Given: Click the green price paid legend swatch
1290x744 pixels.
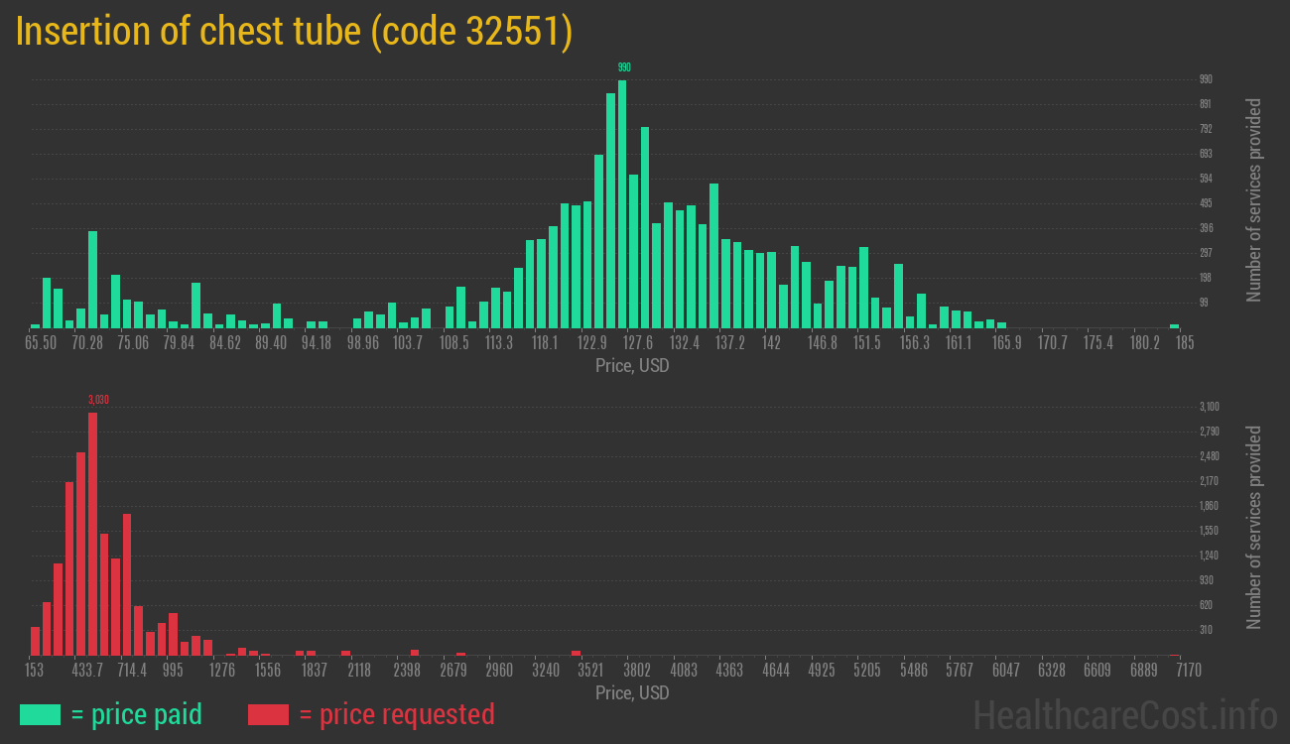Looking at the screenshot, I should coord(40,714).
